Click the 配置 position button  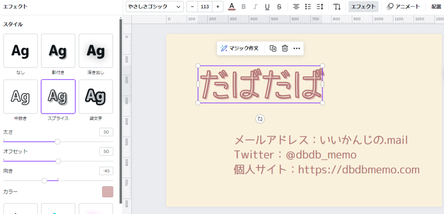(436, 6)
